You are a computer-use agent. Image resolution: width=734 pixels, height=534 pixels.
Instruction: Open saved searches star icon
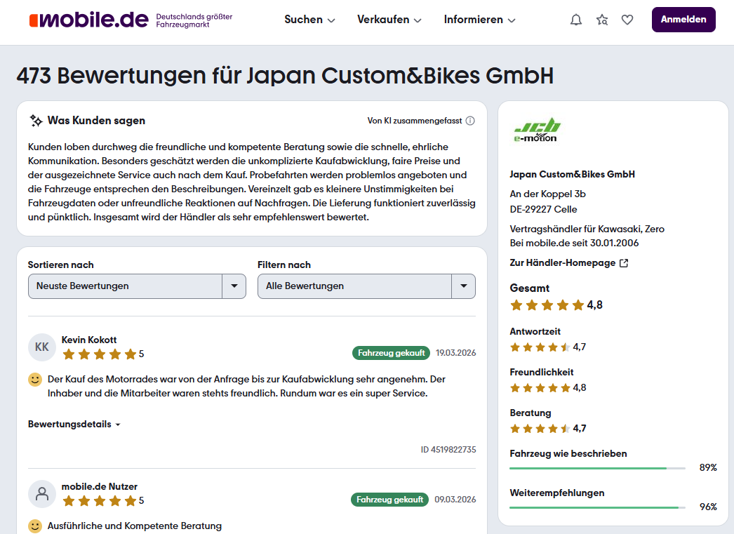tap(602, 20)
